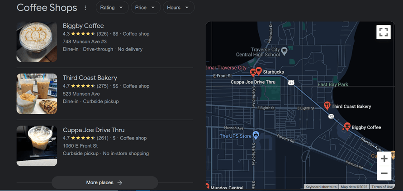
Task: Open the Biggby Coffee listing title
Action: click(83, 26)
